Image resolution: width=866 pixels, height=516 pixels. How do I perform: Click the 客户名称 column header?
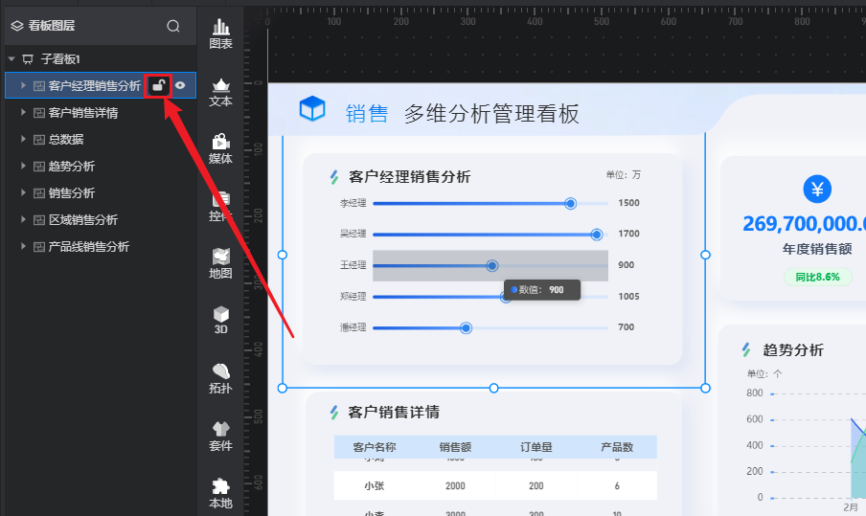click(x=375, y=447)
